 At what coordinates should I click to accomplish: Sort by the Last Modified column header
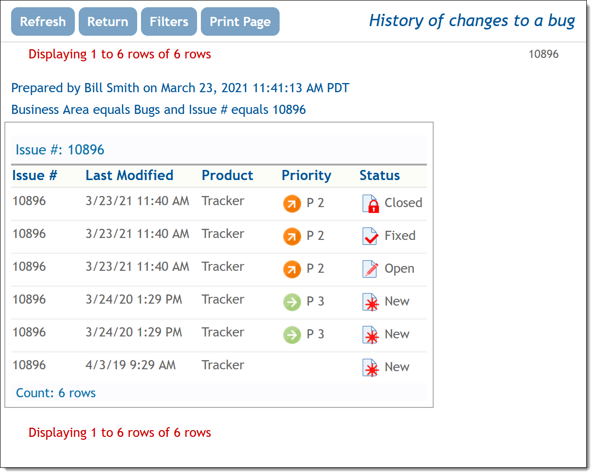point(129,176)
